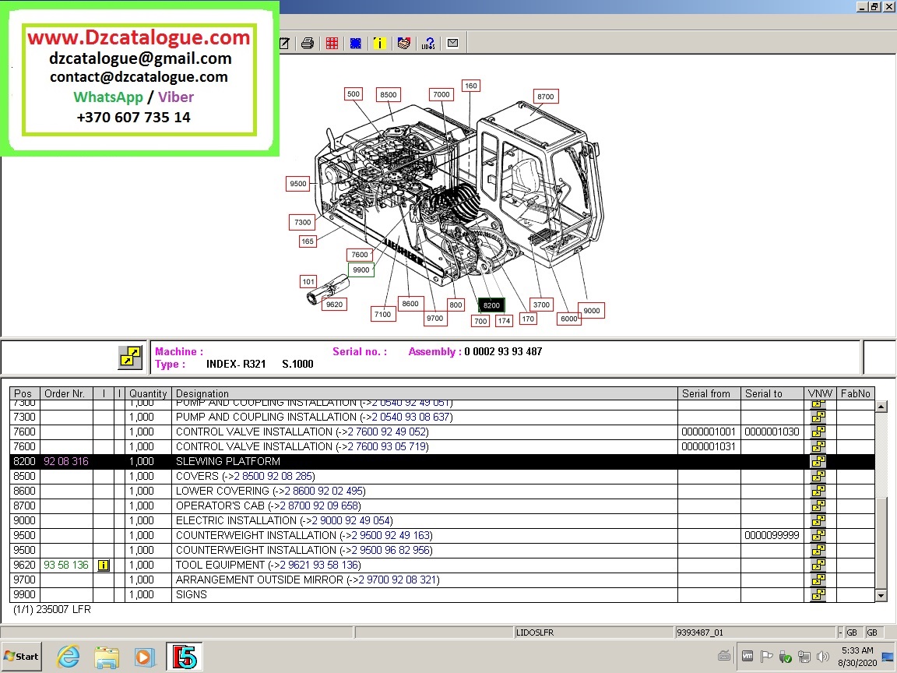Open VNW link icon for SLEWING PLATFORM row
897x673 pixels.
click(818, 461)
